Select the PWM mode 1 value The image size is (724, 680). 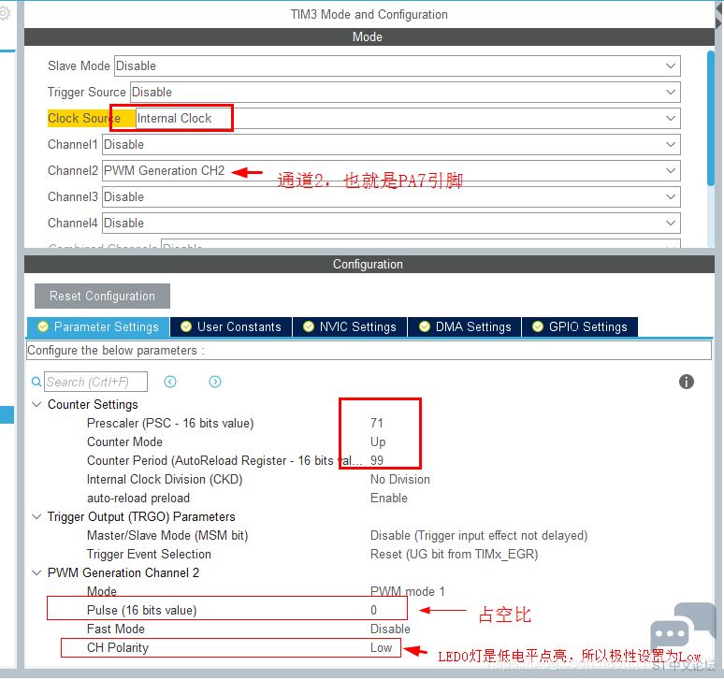pyautogui.click(x=407, y=591)
